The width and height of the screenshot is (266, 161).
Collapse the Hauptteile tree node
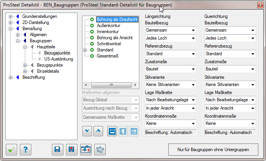click(x=25, y=47)
